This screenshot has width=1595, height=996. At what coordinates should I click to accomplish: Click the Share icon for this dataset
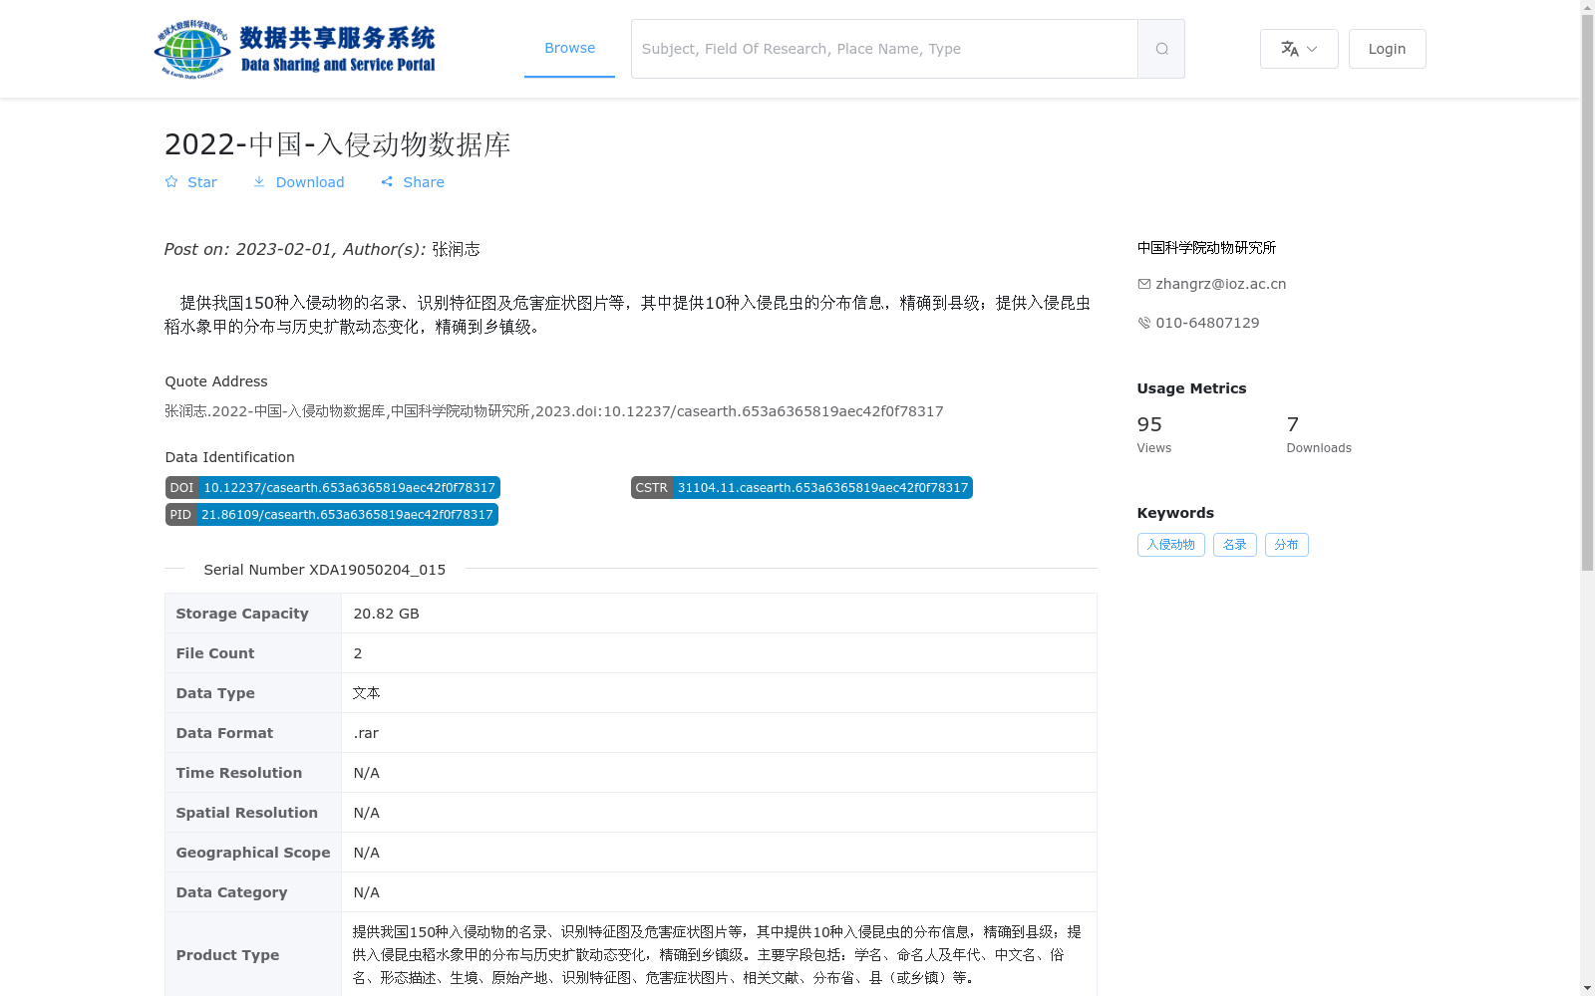tap(387, 181)
